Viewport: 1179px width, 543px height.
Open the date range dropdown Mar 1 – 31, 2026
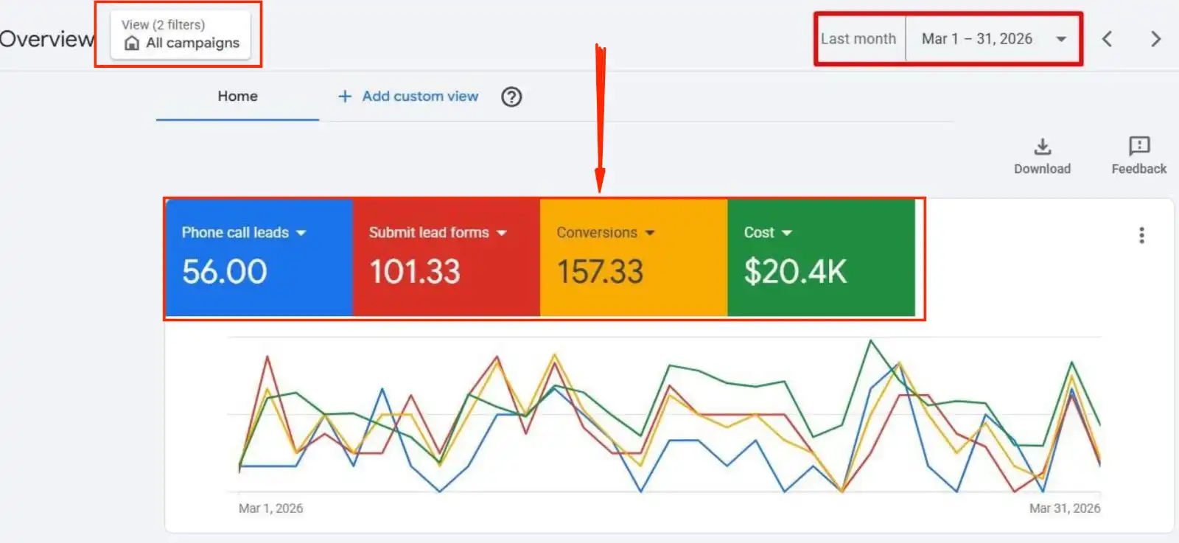pos(993,39)
